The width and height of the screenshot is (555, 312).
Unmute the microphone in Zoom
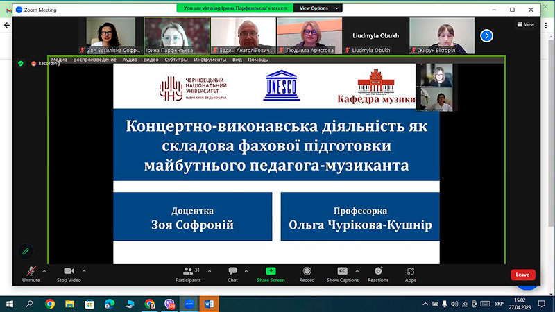(31, 275)
